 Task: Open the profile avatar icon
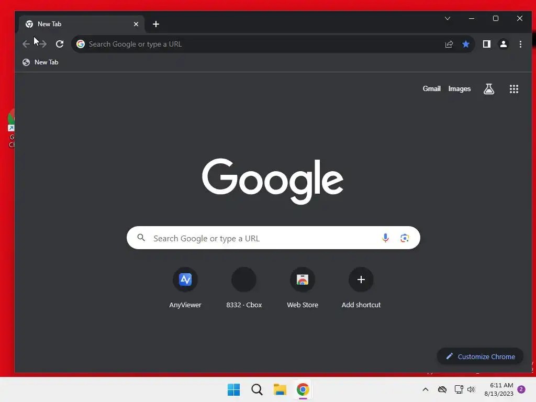pyautogui.click(x=504, y=44)
